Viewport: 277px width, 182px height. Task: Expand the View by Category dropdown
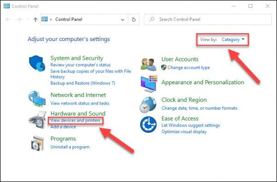tap(233, 40)
